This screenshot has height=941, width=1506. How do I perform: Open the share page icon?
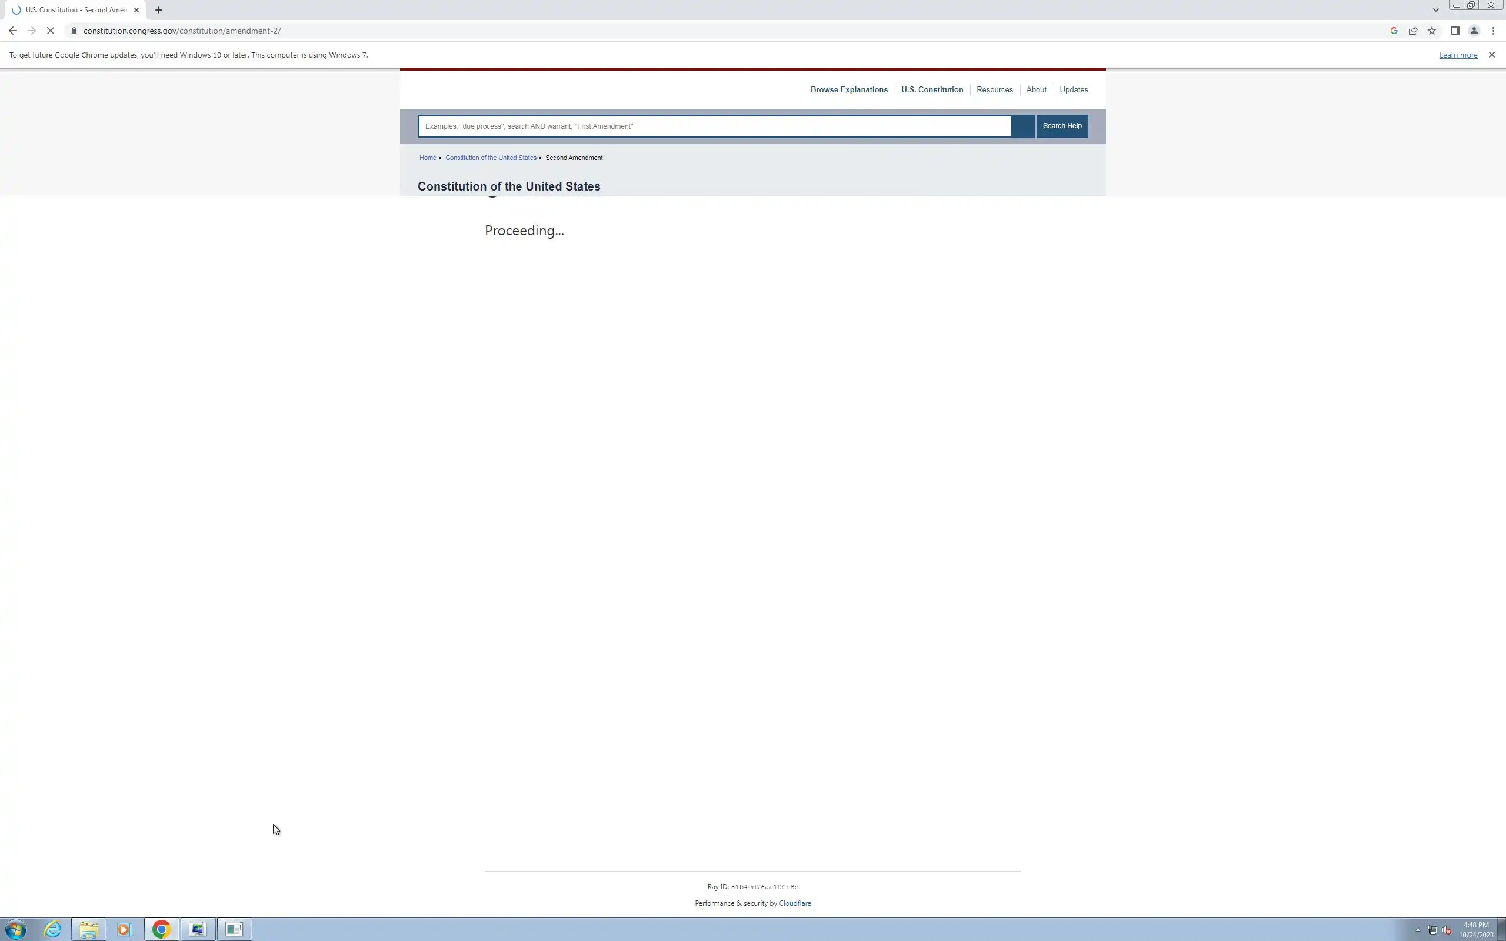(1412, 31)
